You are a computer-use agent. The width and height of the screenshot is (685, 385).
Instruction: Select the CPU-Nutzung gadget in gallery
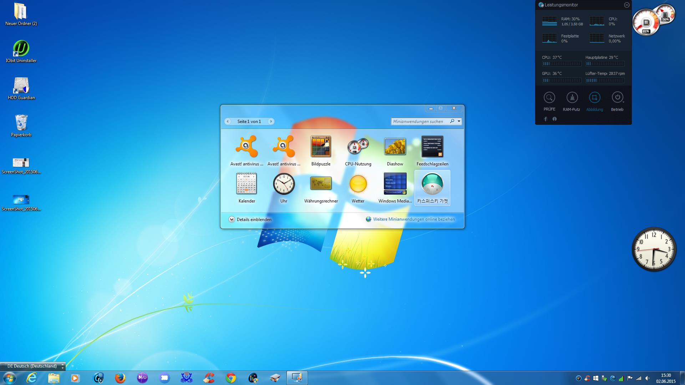pyautogui.click(x=358, y=150)
